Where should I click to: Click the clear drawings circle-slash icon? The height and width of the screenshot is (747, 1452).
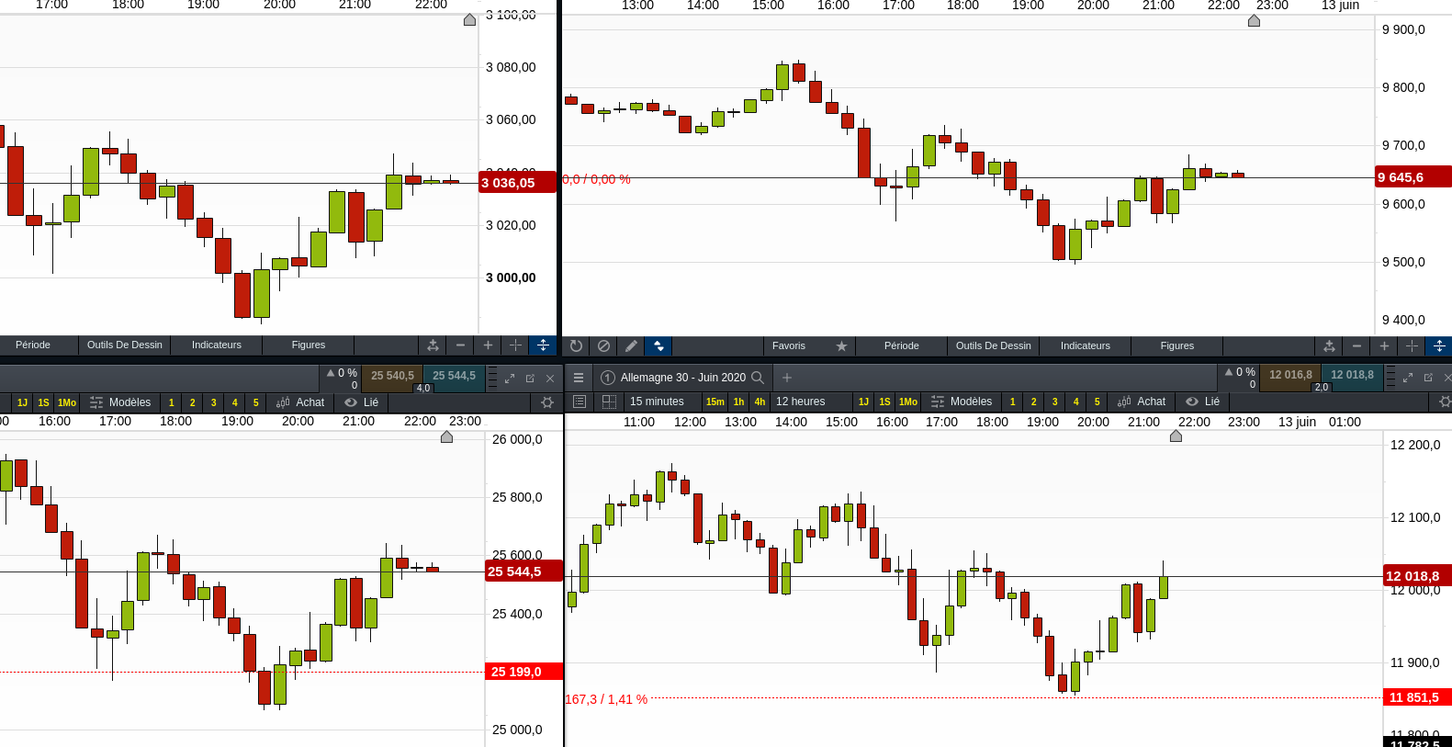603,346
